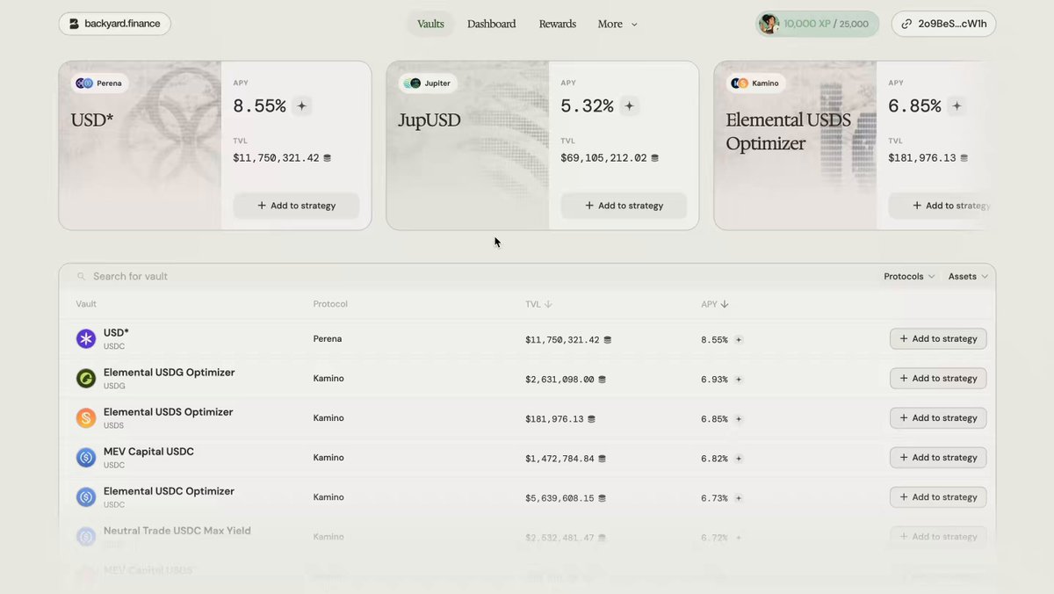The image size is (1054, 594).
Task: Add USD* row to strategy
Action: point(938,338)
